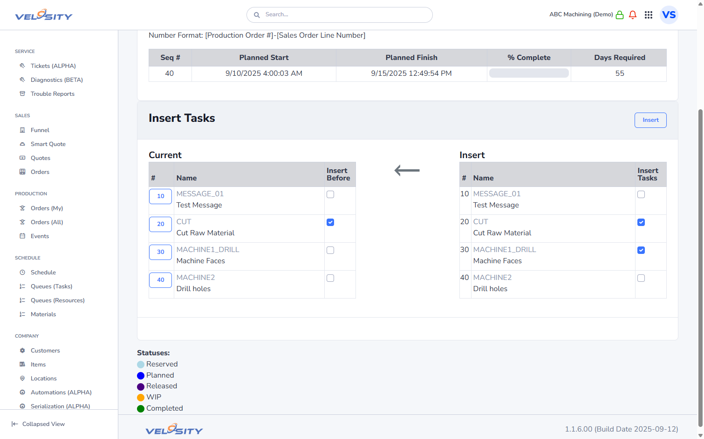Click the search magnifier icon

click(257, 15)
